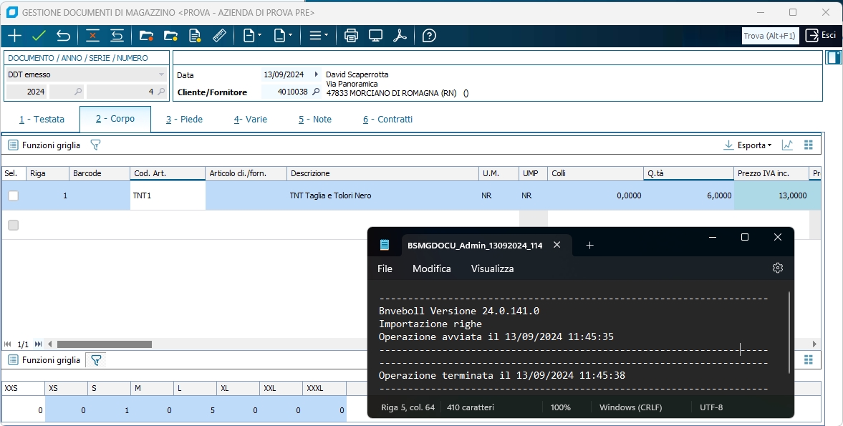843x426 pixels.
Task: Click upper Funzioni griglia button
Action: point(44,145)
